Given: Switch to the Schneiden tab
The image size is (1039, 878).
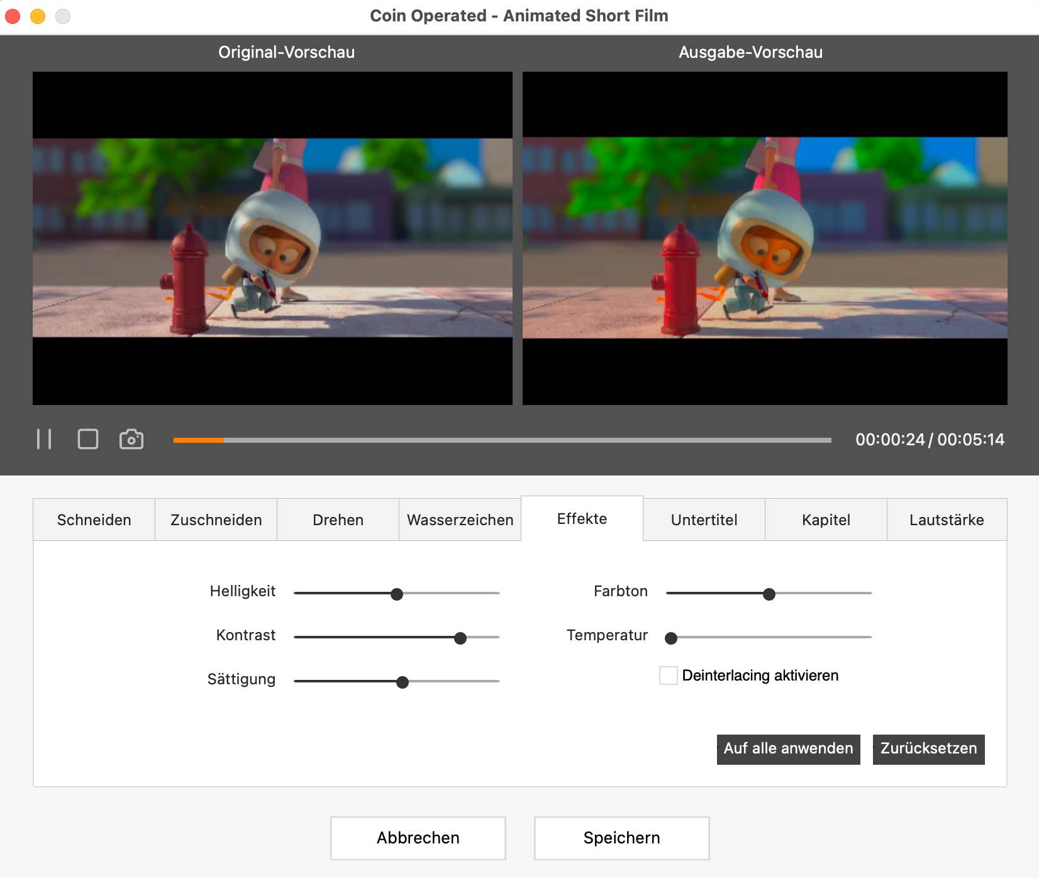Looking at the screenshot, I should 93,520.
